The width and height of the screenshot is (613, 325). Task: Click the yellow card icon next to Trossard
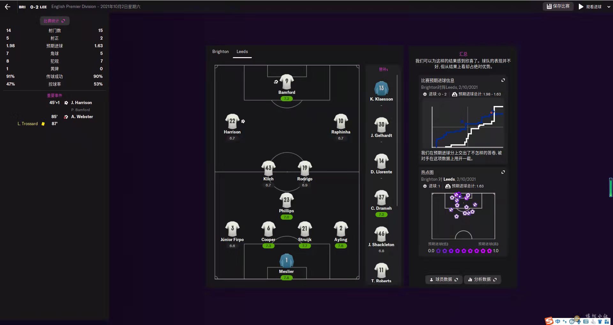[43, 124]
